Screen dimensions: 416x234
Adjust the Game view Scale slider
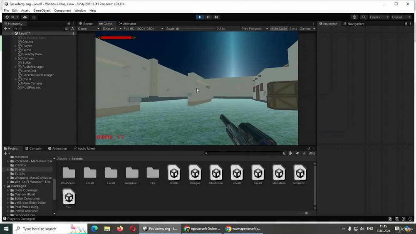pyautogui.click(x=196, y=29)
